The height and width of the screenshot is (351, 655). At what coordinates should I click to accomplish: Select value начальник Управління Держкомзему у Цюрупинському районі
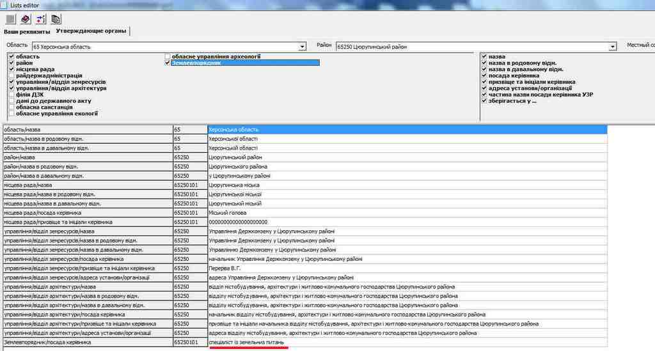(x=407, y=259)
